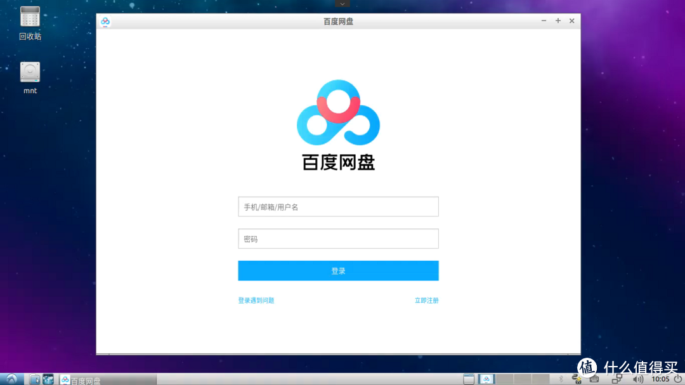This screenshot has height=385, width=685.
Task: Open the mnt drive desktop icon
Action: coord(30,78)
